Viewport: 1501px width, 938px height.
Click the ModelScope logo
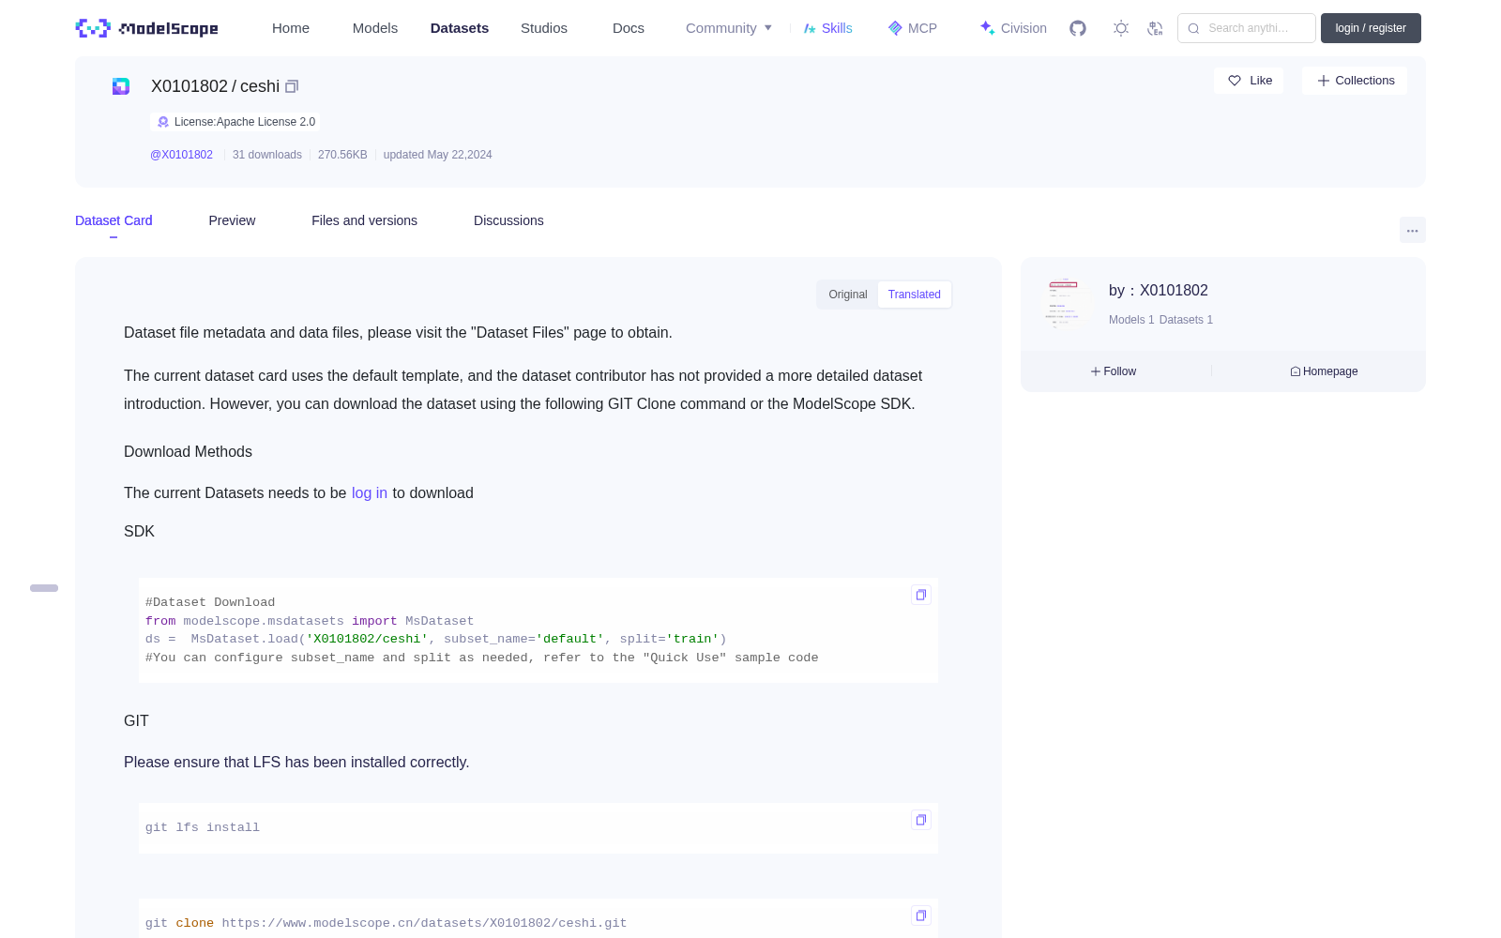tap(147, 28)
